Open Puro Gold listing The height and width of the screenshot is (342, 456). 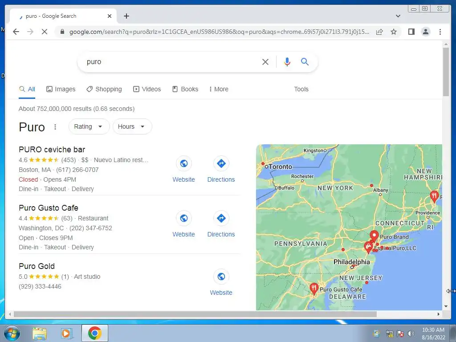click(x=37, y=266)
